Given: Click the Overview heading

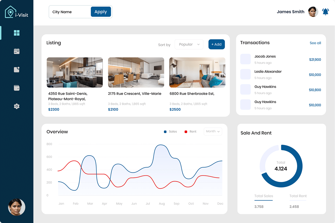Looking at the screenshot, I should [57, 132].
